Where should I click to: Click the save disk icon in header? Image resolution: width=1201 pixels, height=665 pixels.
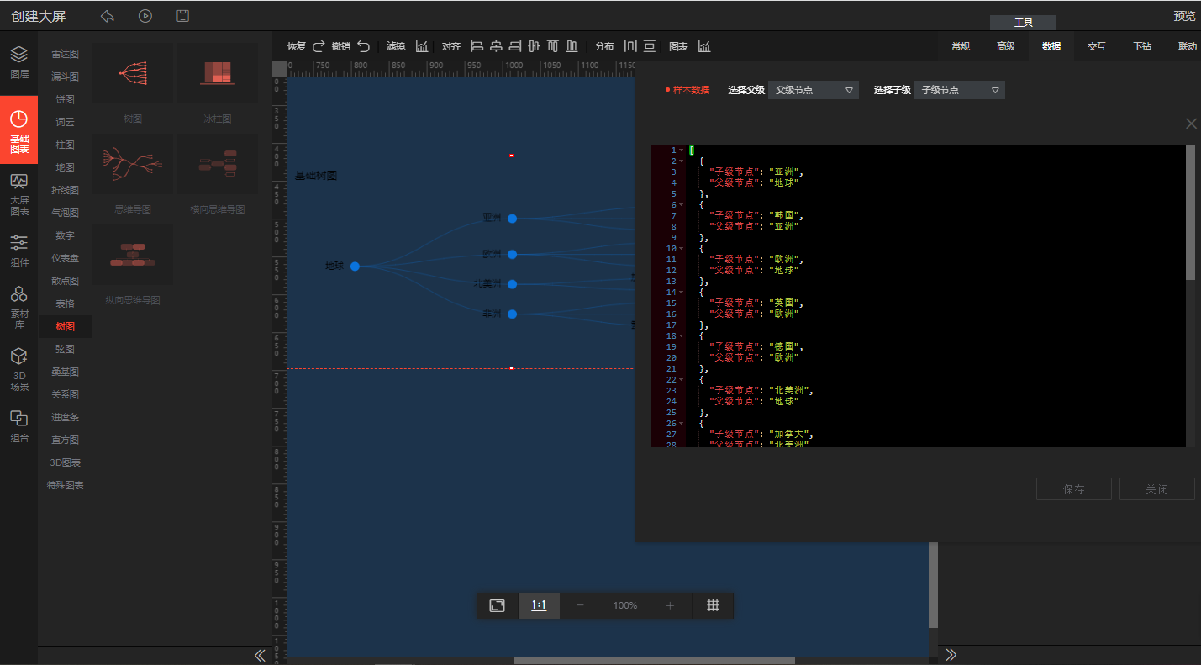pyautogui.click(x=182, y=16)
